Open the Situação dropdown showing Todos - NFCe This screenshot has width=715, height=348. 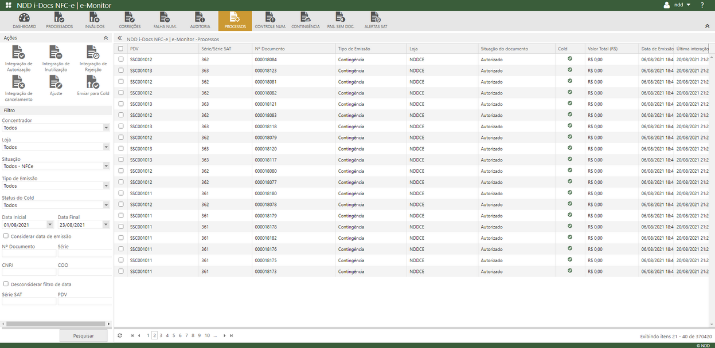tap(55, 165)
